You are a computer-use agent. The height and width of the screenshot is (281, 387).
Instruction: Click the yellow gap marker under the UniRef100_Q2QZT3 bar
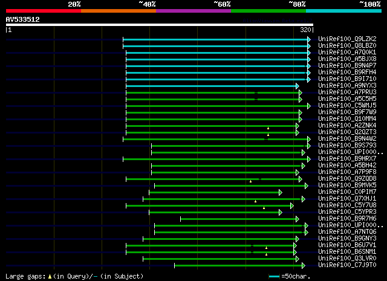pos(268,135)
